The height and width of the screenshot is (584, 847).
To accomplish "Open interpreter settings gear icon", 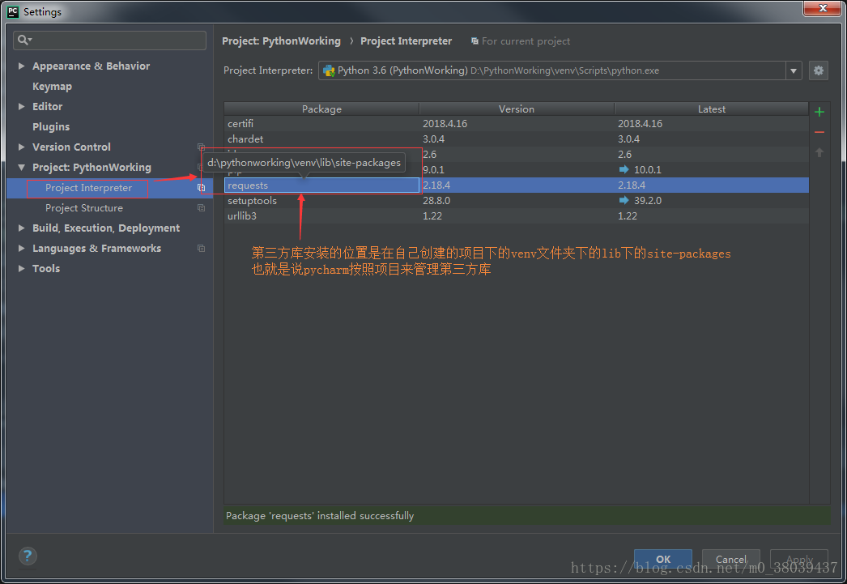I will click(x=819, y=70).
